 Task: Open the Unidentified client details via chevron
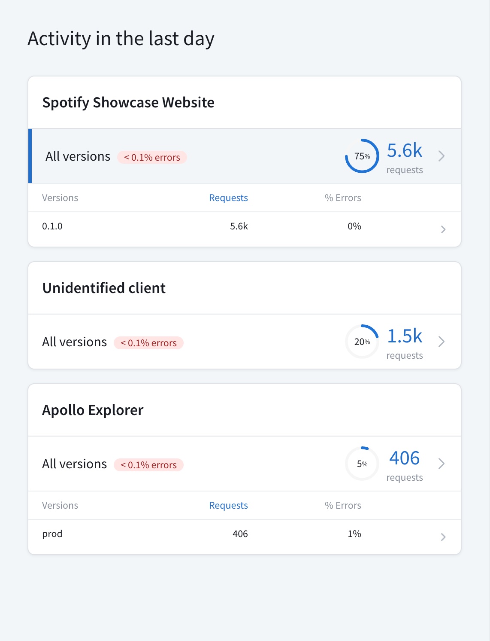[442, 342]
